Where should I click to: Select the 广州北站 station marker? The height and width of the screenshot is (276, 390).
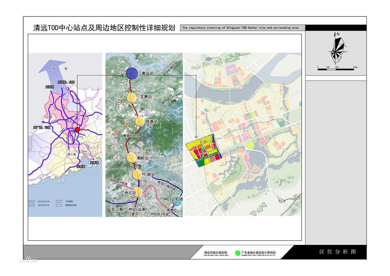137,192
